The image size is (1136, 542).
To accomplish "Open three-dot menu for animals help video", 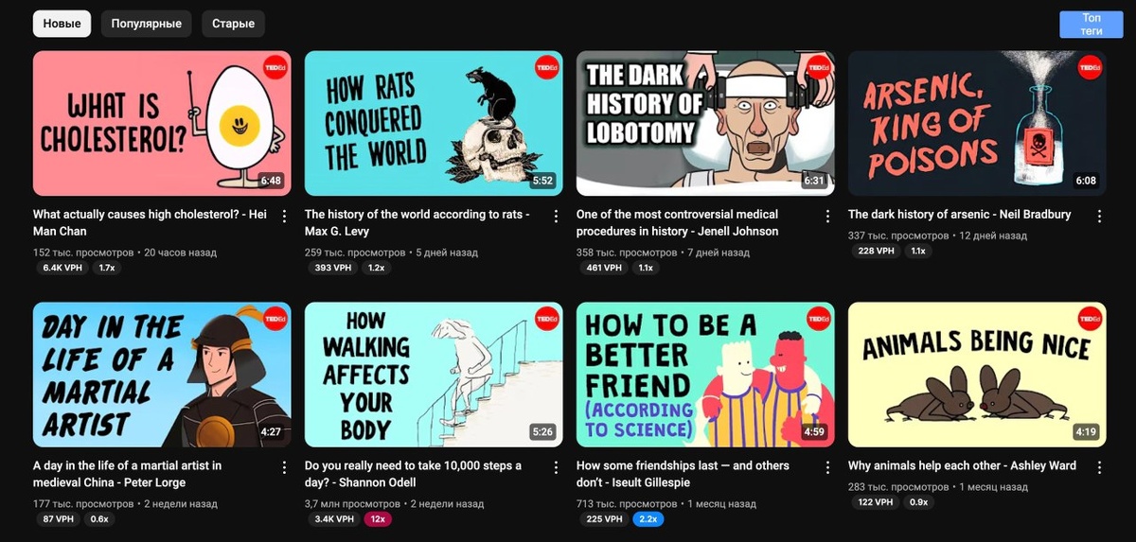I will tap(1099, 467).
